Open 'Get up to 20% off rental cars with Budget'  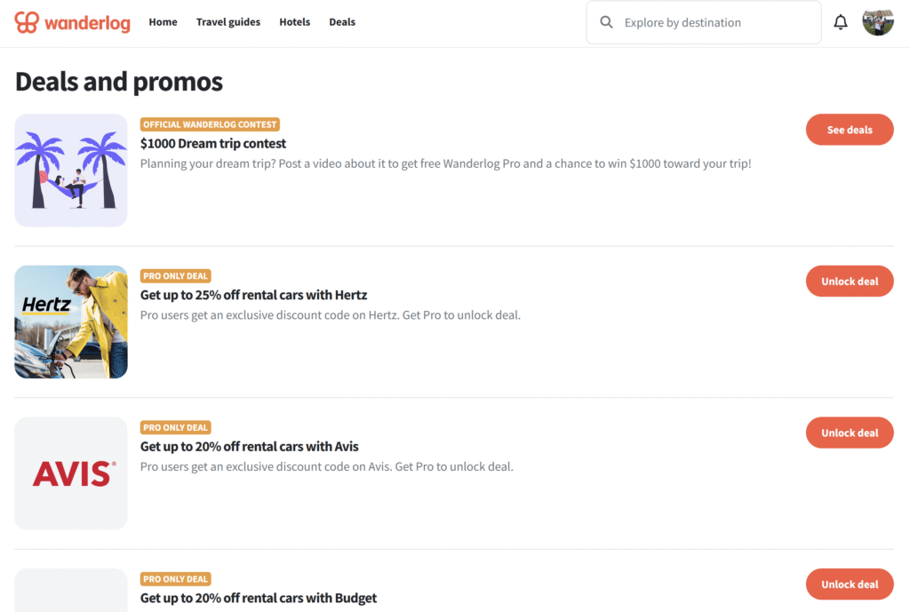pyautogui.click(x=259, y=598)
